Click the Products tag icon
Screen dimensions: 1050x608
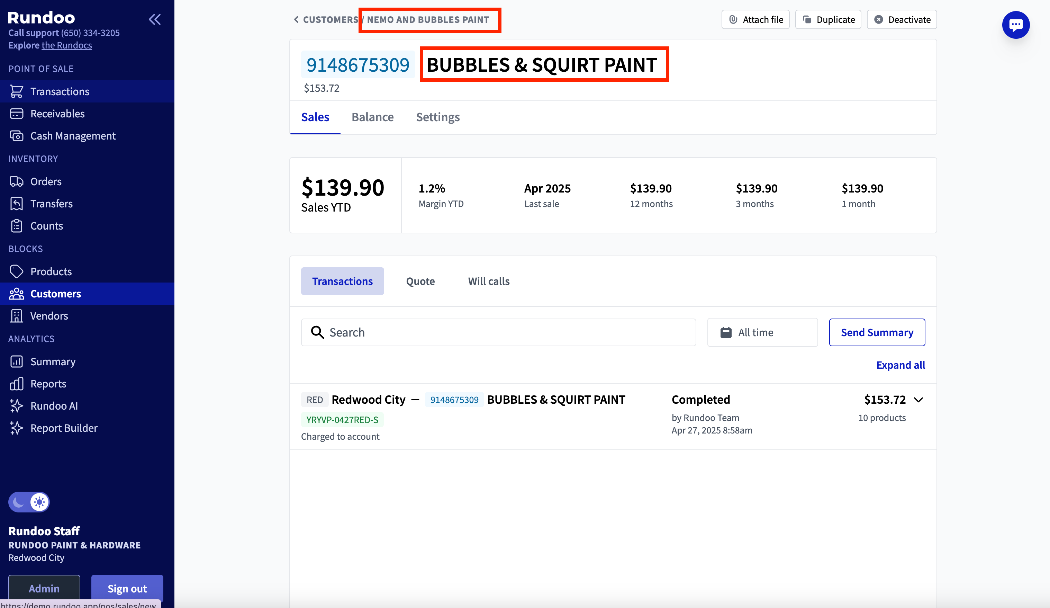click(16, 271)
